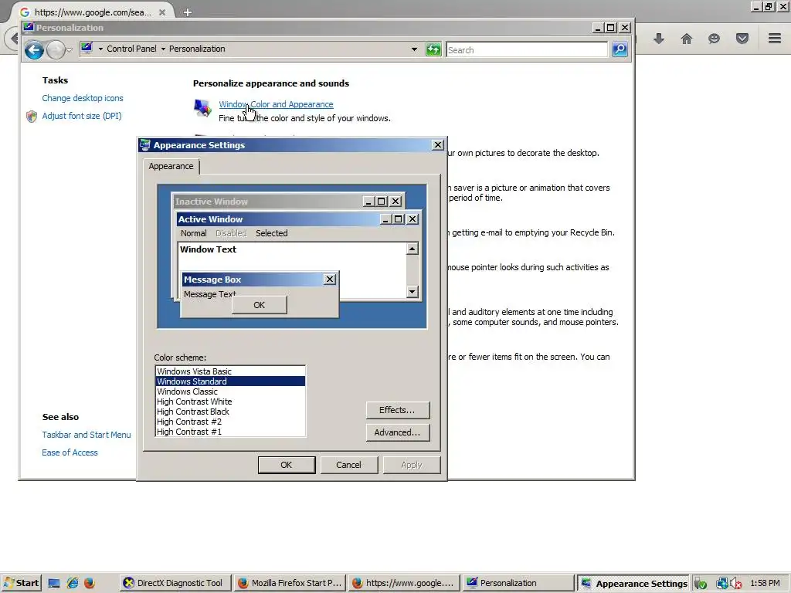791x593 pixels.
Task: Switch to https://www.google taskbar button
Action: pyautogui.click(x=405, y=584)
